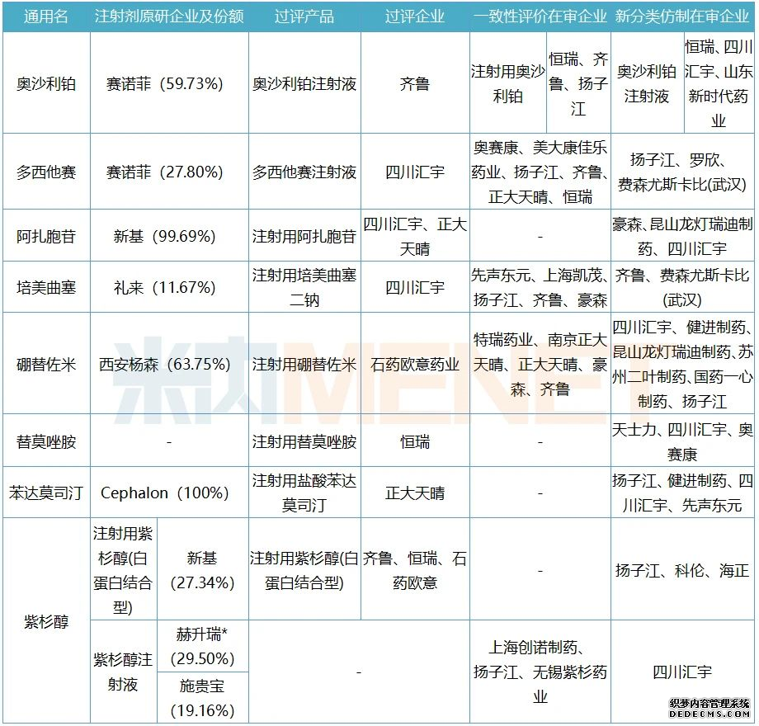Image resolution: width=759 pixels, height=726 pixels.
Task: Click the 新分类仿制在审企业 column header
Action: tap(682, 16)
